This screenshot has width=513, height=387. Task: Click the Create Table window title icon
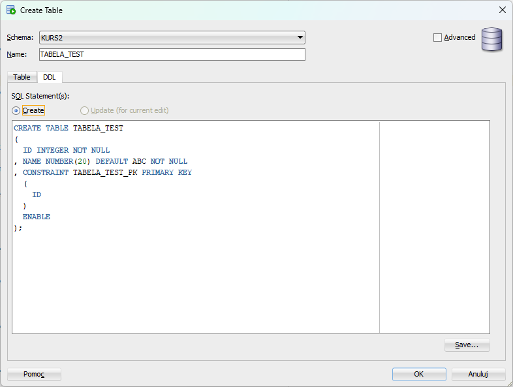11,10
